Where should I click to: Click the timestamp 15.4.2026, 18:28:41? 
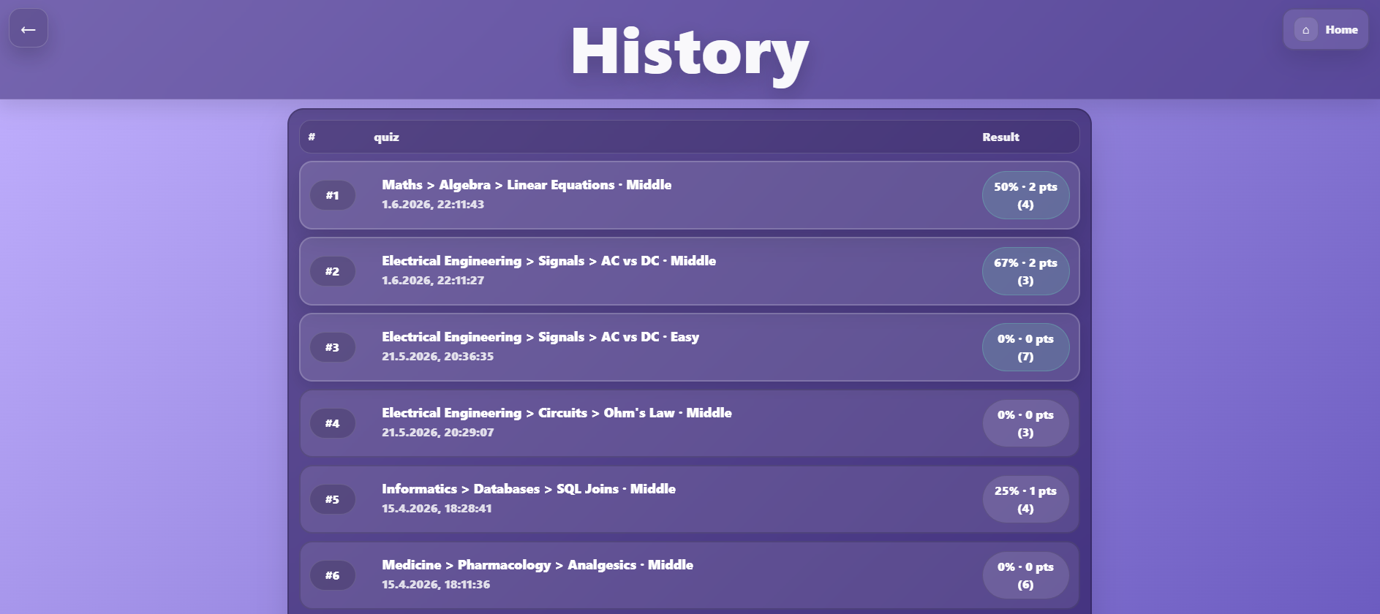coord(437,509)
